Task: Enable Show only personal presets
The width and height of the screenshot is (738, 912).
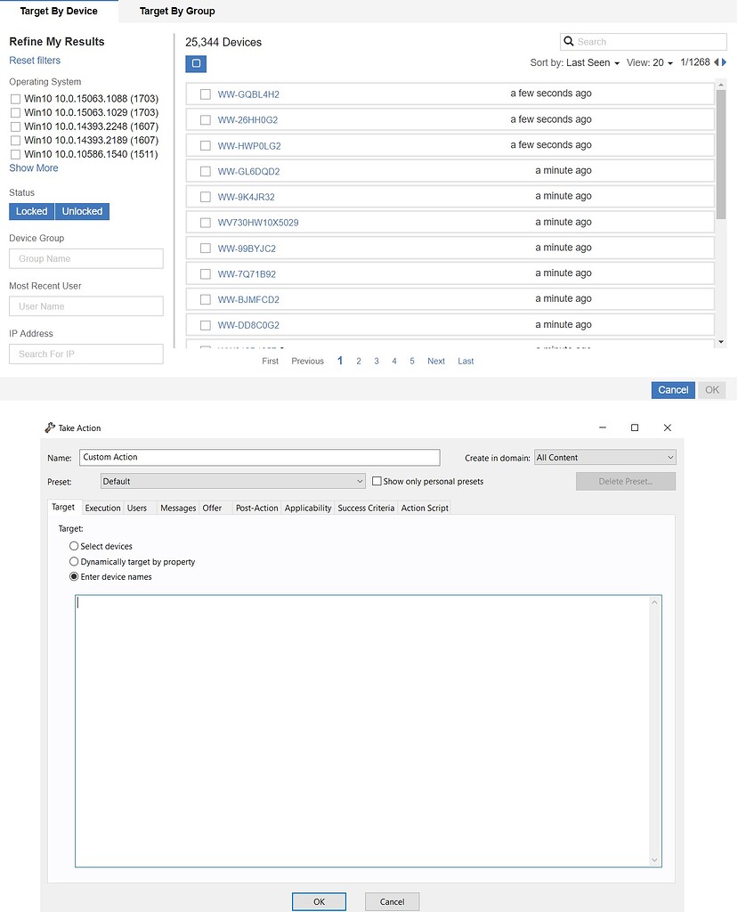Action: pos(377,480)
